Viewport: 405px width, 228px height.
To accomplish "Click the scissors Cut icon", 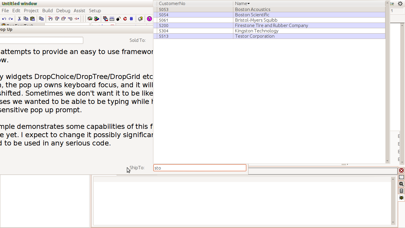I will 19,19.
